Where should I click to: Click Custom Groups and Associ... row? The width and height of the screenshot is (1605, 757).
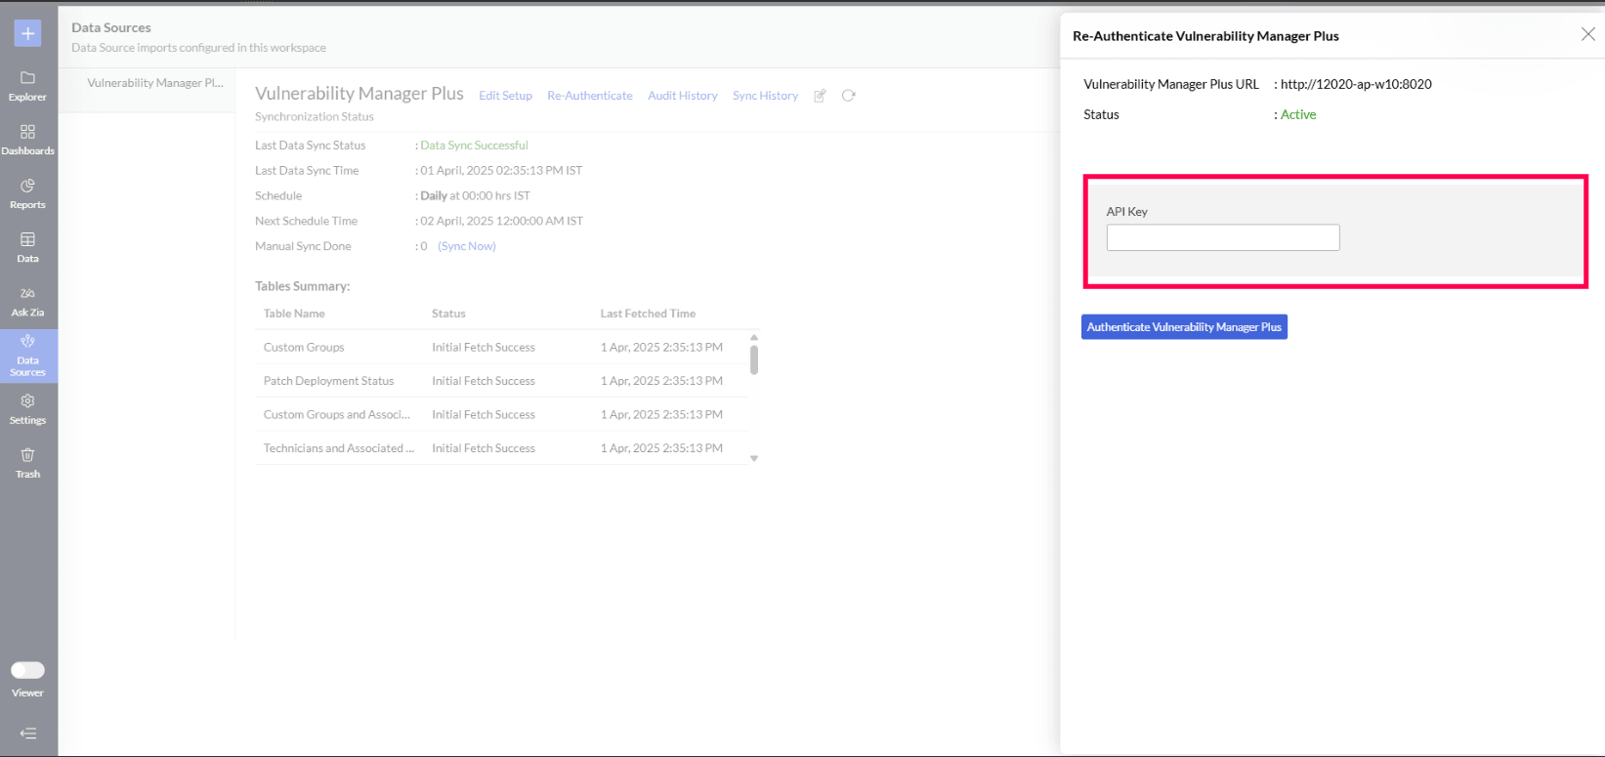coord(501,415)
